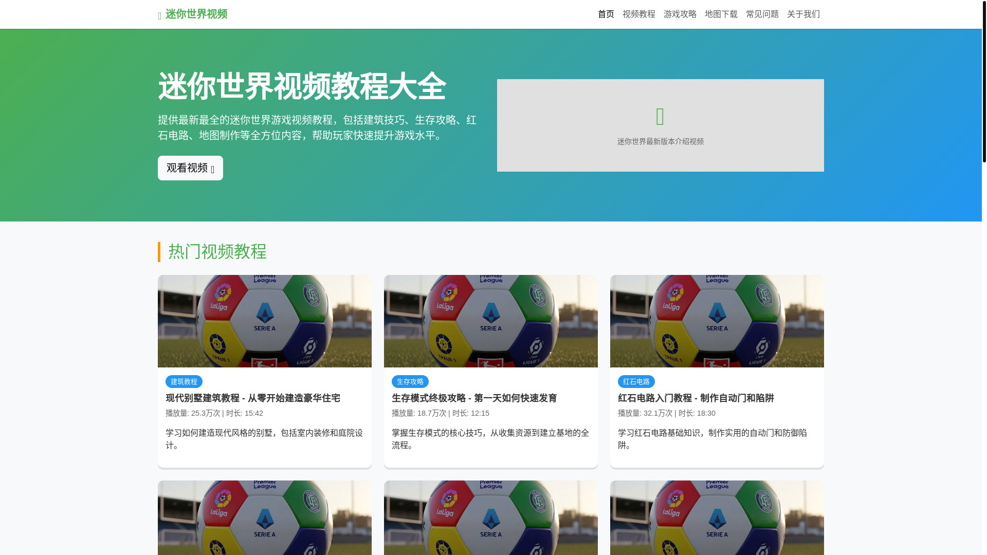Select 游戏攻略 in the navigation bar
Screen dimensions: 987x555
coord(680,14)
